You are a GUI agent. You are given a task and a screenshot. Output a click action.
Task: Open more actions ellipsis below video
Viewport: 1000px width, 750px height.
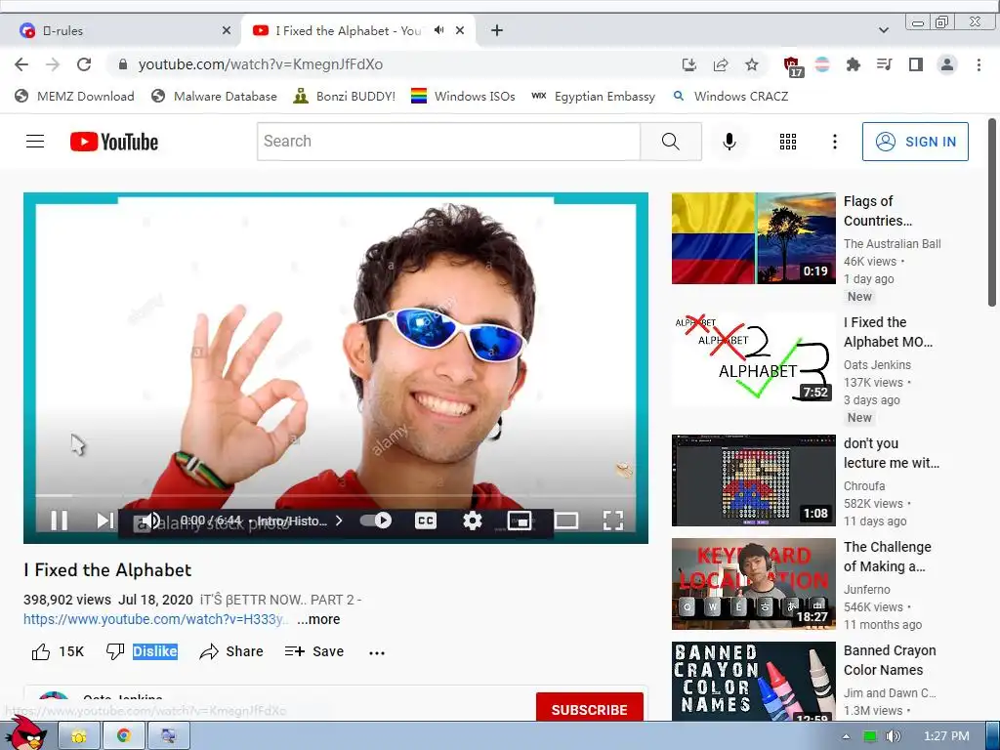377,652
